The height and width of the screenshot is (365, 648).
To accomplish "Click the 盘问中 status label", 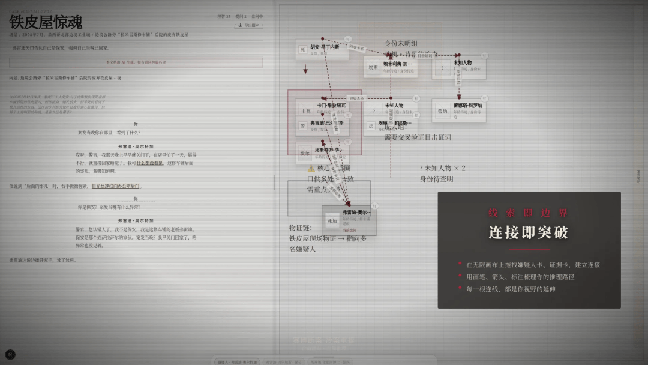I will coord(257,17).
